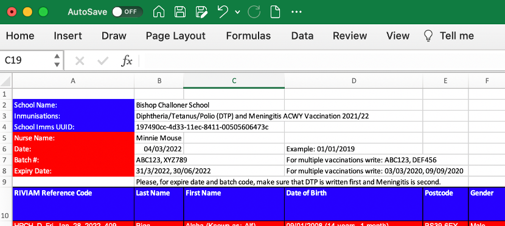The width and height of the screenshot is (505, 226).
Task: Click the Home icon in title bar
Action: pyautogui.click(x=158, y=12)
